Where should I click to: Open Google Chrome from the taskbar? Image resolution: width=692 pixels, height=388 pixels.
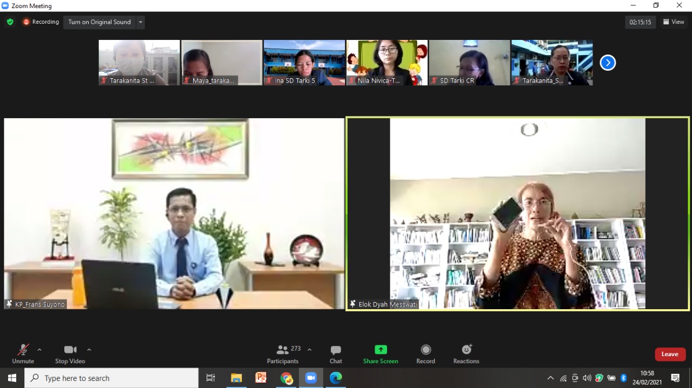(286, 378)
